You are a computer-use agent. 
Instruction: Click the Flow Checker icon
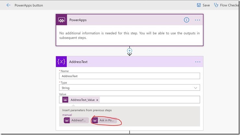217,5
